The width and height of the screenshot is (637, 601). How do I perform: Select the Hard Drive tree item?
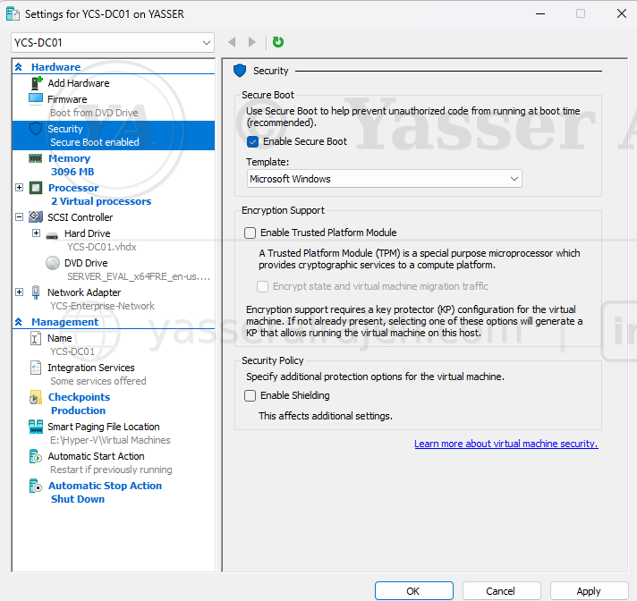point(88,233)
